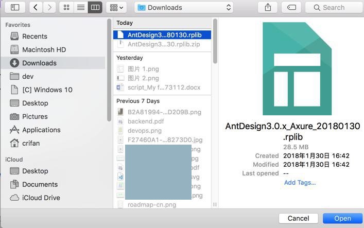Click the crifan house icon
This screenshot has width=364, height=228.
(x=14, y=143)
